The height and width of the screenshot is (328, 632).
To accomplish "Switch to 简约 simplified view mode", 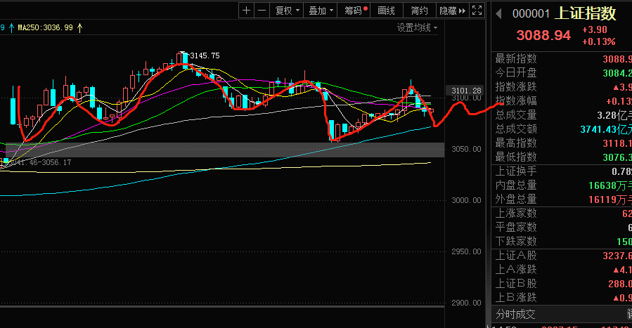I will 419,11.
